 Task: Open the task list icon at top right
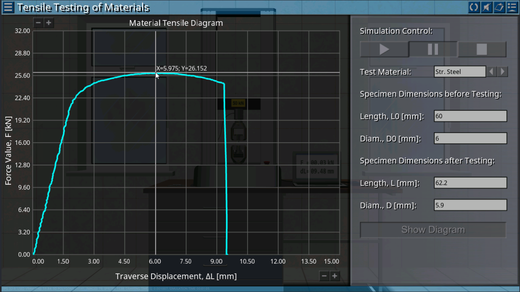click(511, 7)
